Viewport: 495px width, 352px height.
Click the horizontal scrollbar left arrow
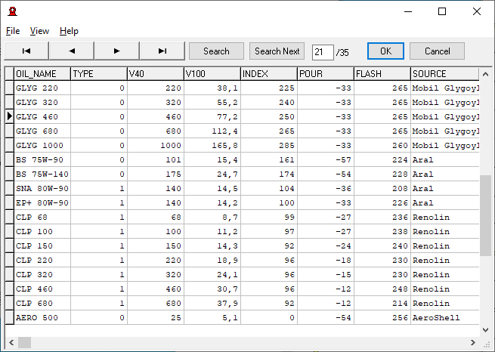(10, 343)
